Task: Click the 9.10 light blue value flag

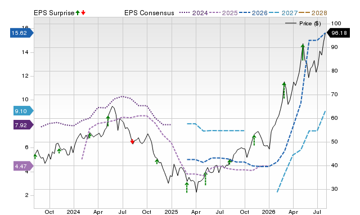Action: point(24,111)
